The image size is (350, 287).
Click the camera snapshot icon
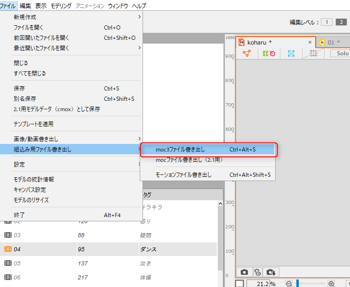(244, 272)
